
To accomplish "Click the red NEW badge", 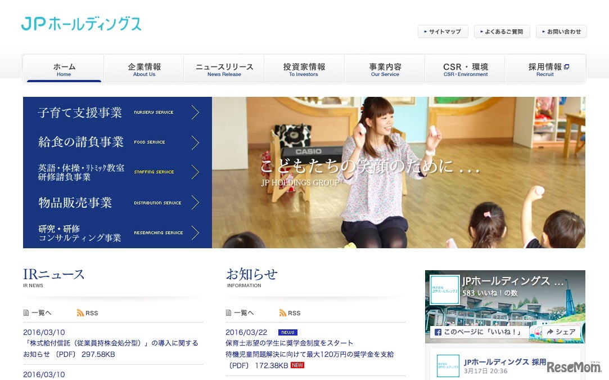I will tap(297, 365).
